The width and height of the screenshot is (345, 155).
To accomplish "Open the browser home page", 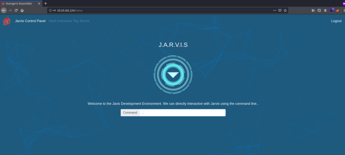I will pos(22,10).
